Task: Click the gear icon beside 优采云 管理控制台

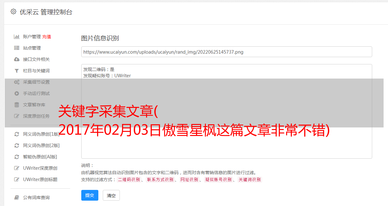Action: 13,12
